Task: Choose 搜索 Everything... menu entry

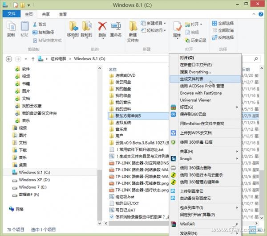Action: (x=205, y=72)
